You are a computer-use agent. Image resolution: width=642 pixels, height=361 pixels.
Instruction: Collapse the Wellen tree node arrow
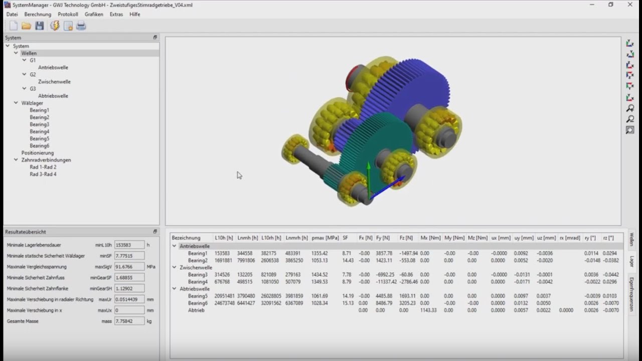pos(16,53)
